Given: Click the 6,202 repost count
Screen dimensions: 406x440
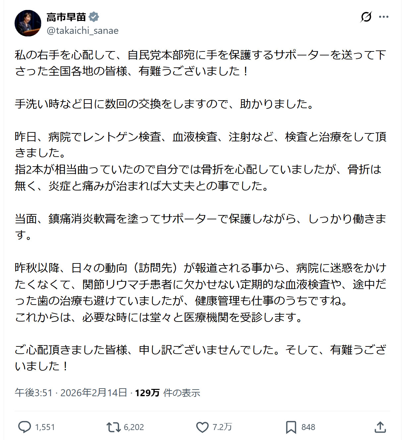Looking at the screenshot, I should coord(134,427).
